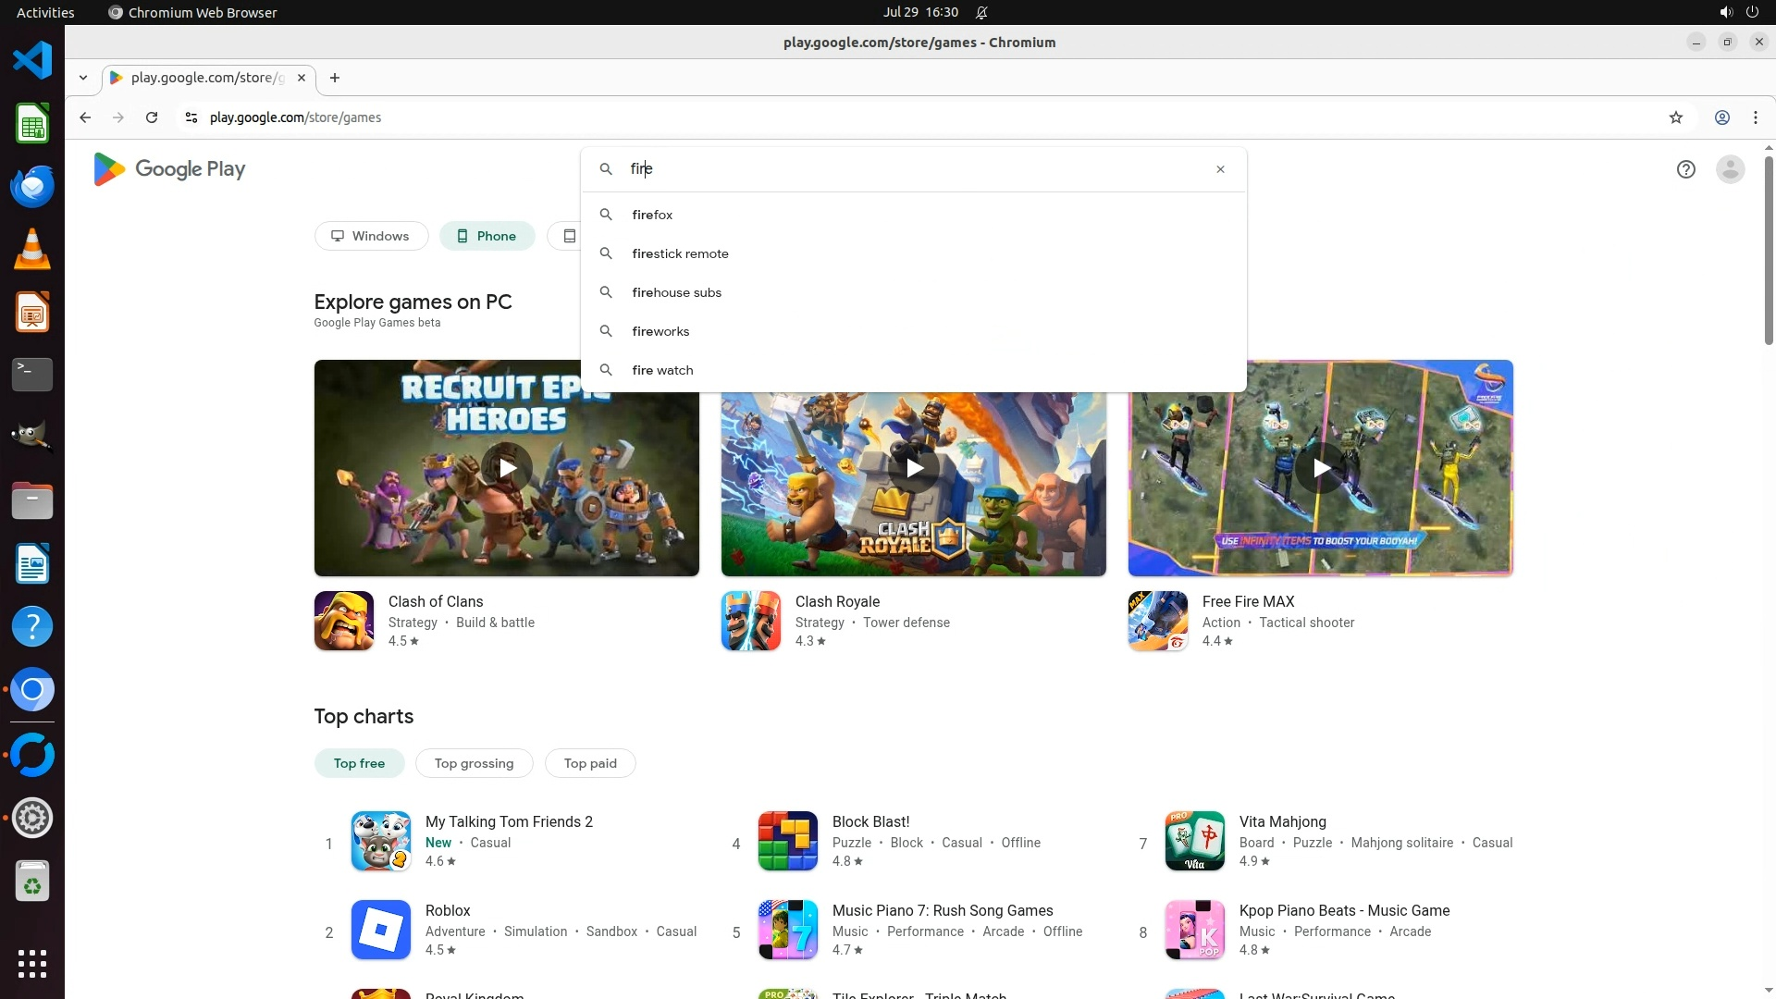Switch to Top paid chart

click(x=590, y=763)
